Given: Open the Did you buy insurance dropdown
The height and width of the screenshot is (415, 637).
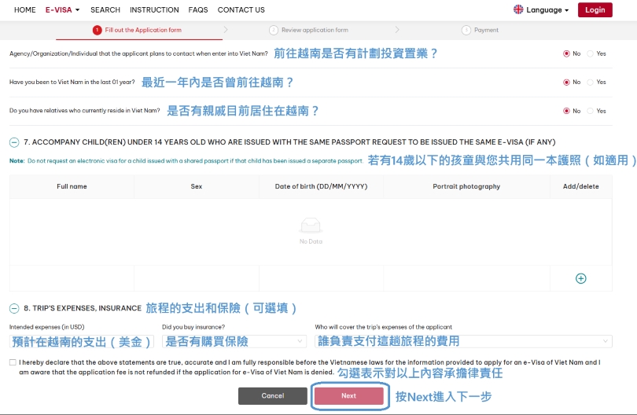Looking at the screenshot, I should pos(234,341).
